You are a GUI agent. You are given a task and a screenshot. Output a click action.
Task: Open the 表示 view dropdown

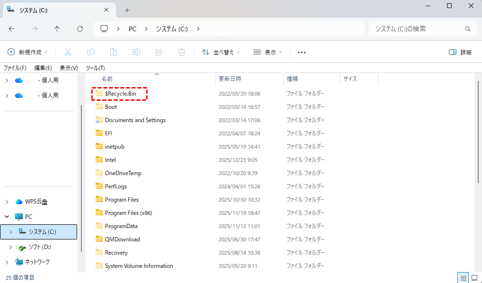pyautogui.click(x=268, y=52)
